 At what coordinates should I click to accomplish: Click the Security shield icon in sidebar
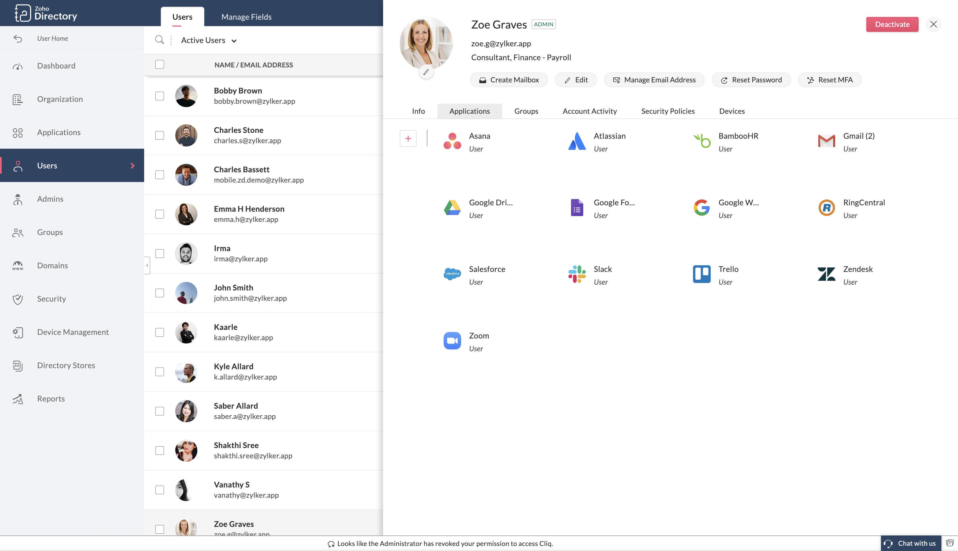pos(18,299)
